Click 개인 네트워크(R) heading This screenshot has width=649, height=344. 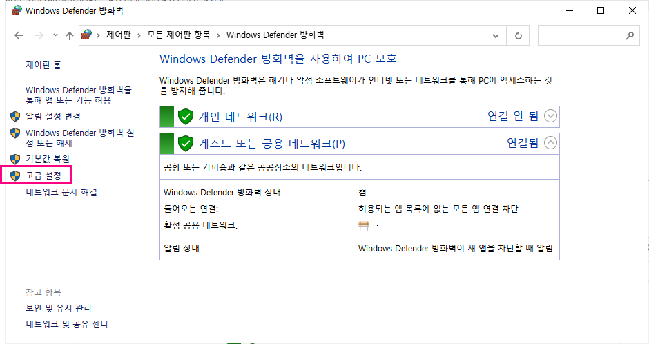tap(240, 117)
